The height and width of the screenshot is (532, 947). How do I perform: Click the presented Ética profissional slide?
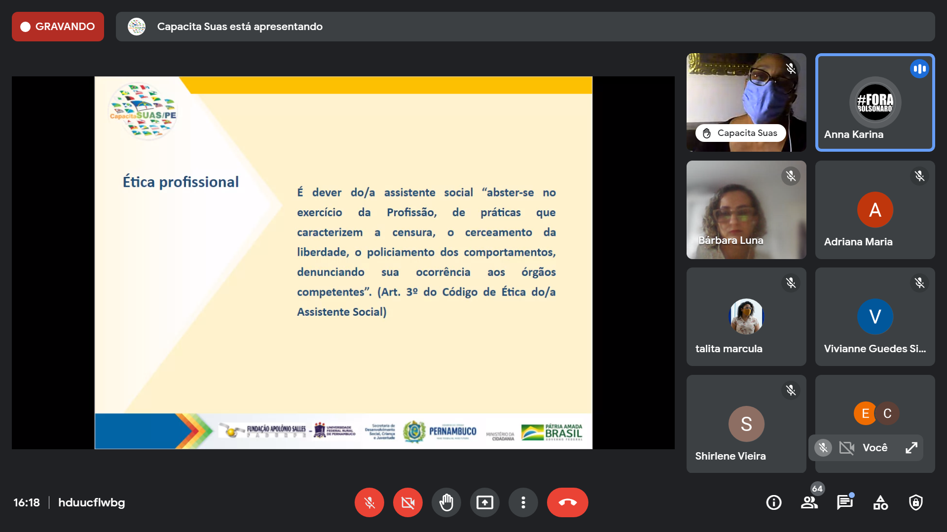tap(343, 262)
